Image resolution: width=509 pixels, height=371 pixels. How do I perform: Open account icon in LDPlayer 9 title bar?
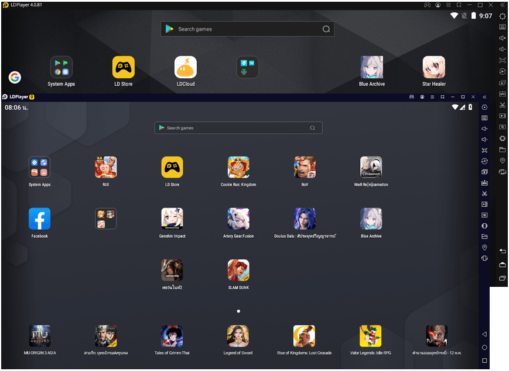click(x=422, y=97)
